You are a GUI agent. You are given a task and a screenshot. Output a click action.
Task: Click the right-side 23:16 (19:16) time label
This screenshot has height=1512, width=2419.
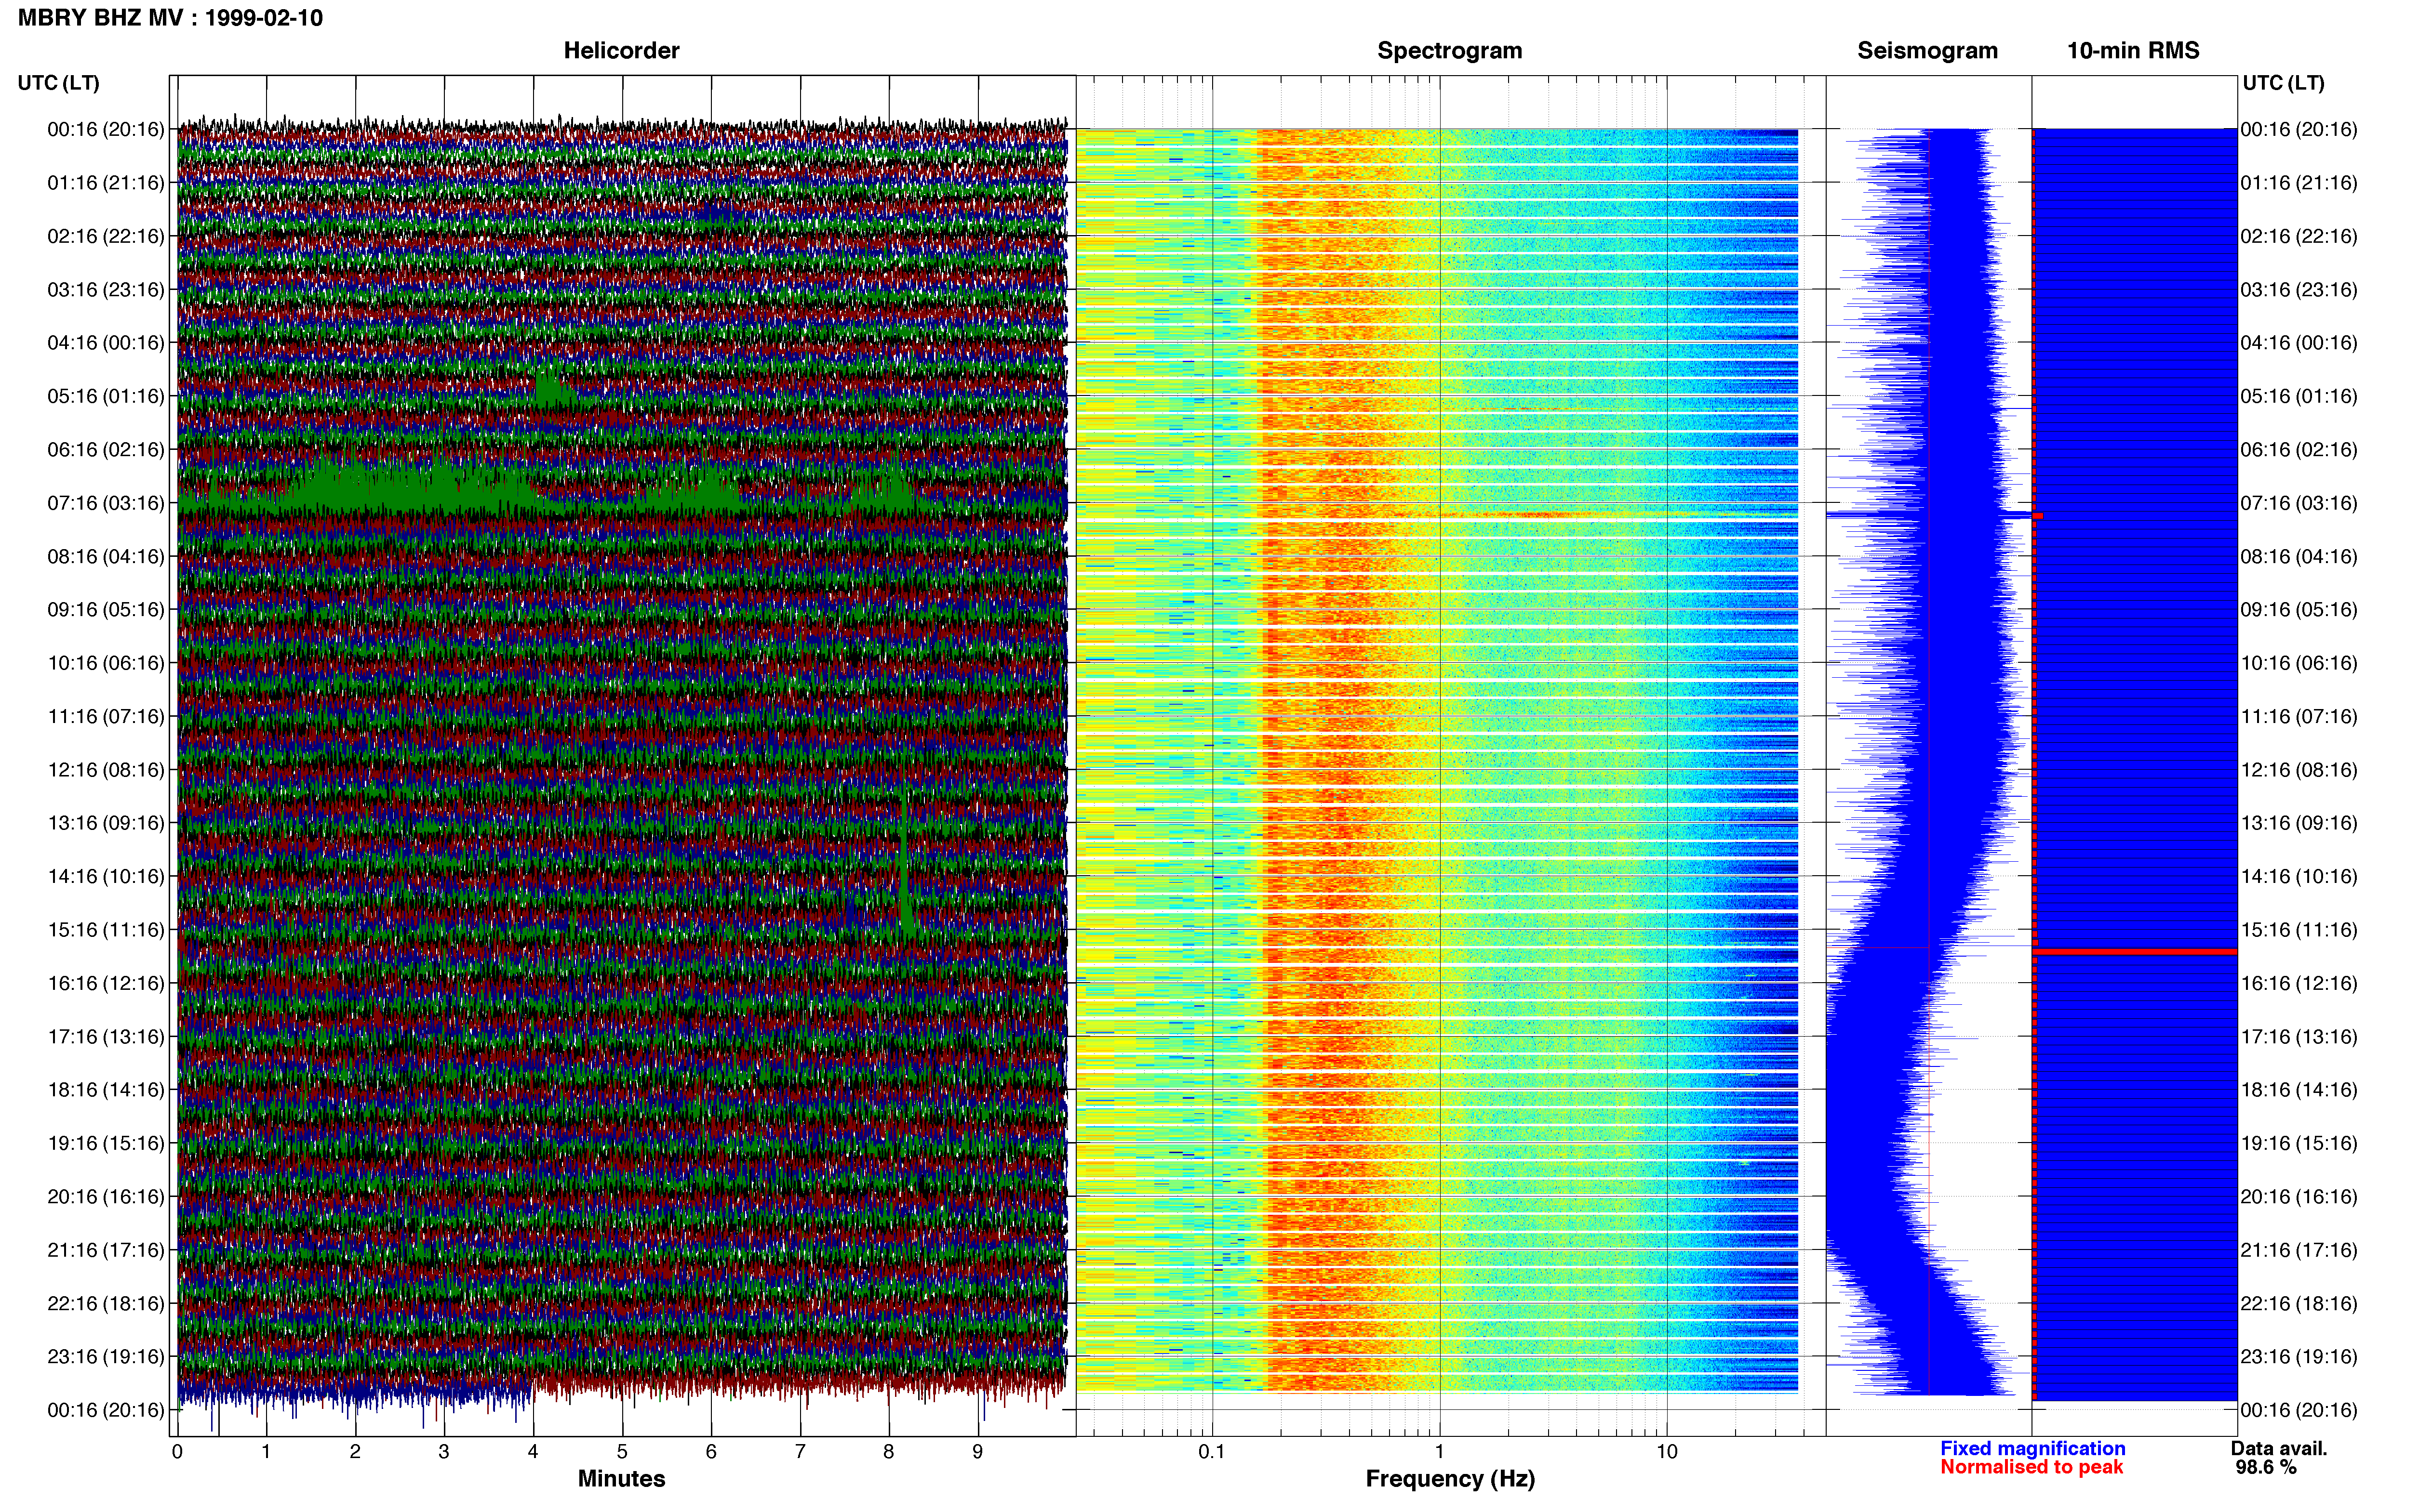[x=2299, y=1356]
